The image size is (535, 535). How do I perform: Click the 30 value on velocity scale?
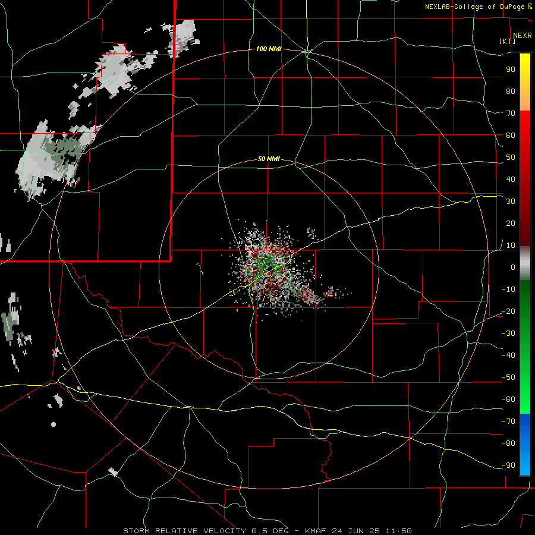pyautogui.click(x=511, y=202)
